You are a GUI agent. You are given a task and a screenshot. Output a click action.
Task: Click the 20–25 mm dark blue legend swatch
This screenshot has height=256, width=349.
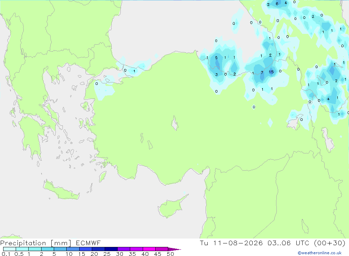pyautogui.click(x=98, y=249)
